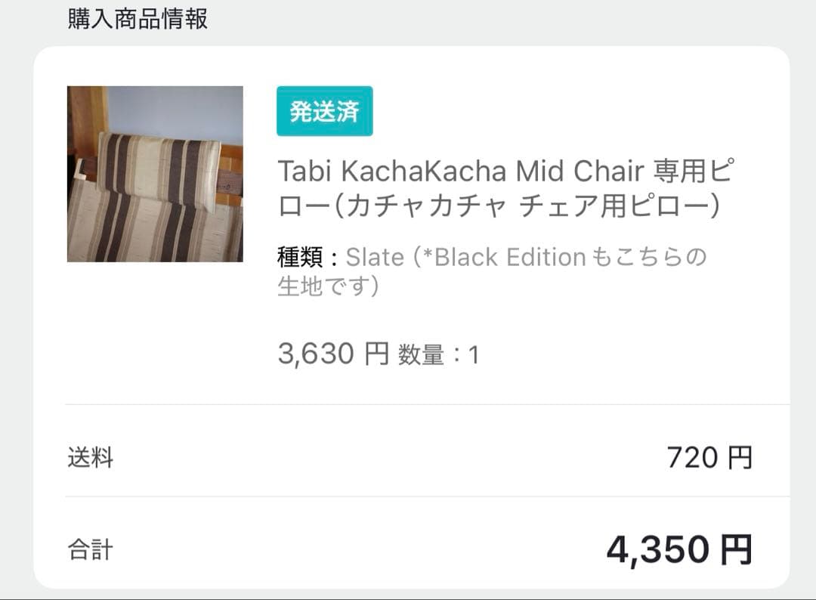Tap the 生地です variant note ending
This screenshot has width=816, height=600.
pos(327,287)
